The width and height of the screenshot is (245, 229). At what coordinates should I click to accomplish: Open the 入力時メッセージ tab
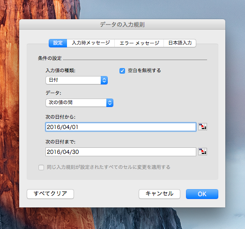tap(91, 43)
